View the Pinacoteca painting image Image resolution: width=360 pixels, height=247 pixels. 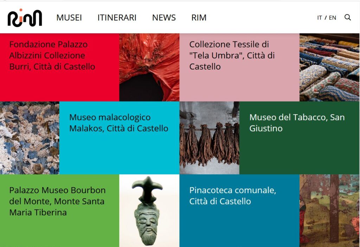329,211
